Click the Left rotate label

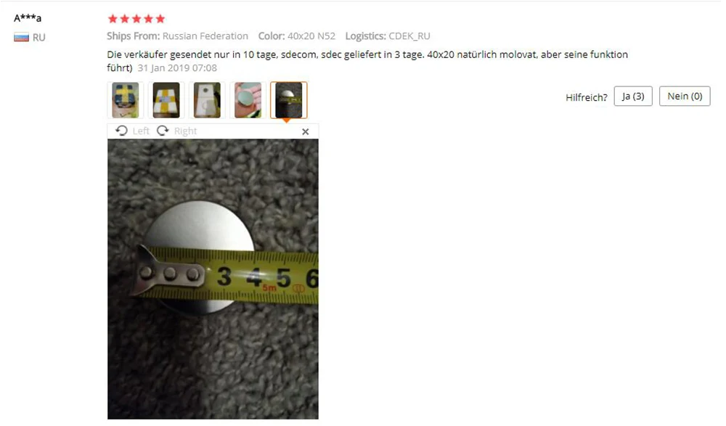pos(141,131)
